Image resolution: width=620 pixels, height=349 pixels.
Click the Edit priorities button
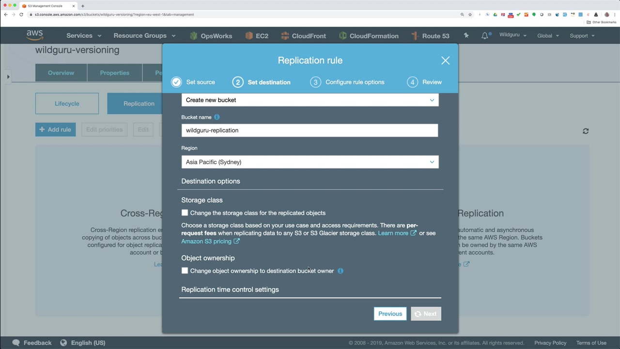click(104, 129)
